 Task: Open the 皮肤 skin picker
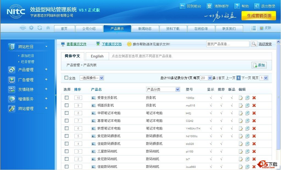(x=266, y=28)
